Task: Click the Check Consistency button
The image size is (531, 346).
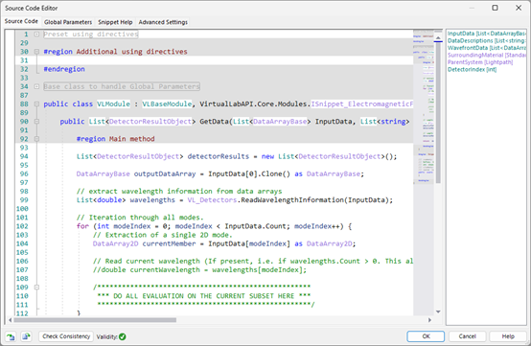Action: [66, 336]
